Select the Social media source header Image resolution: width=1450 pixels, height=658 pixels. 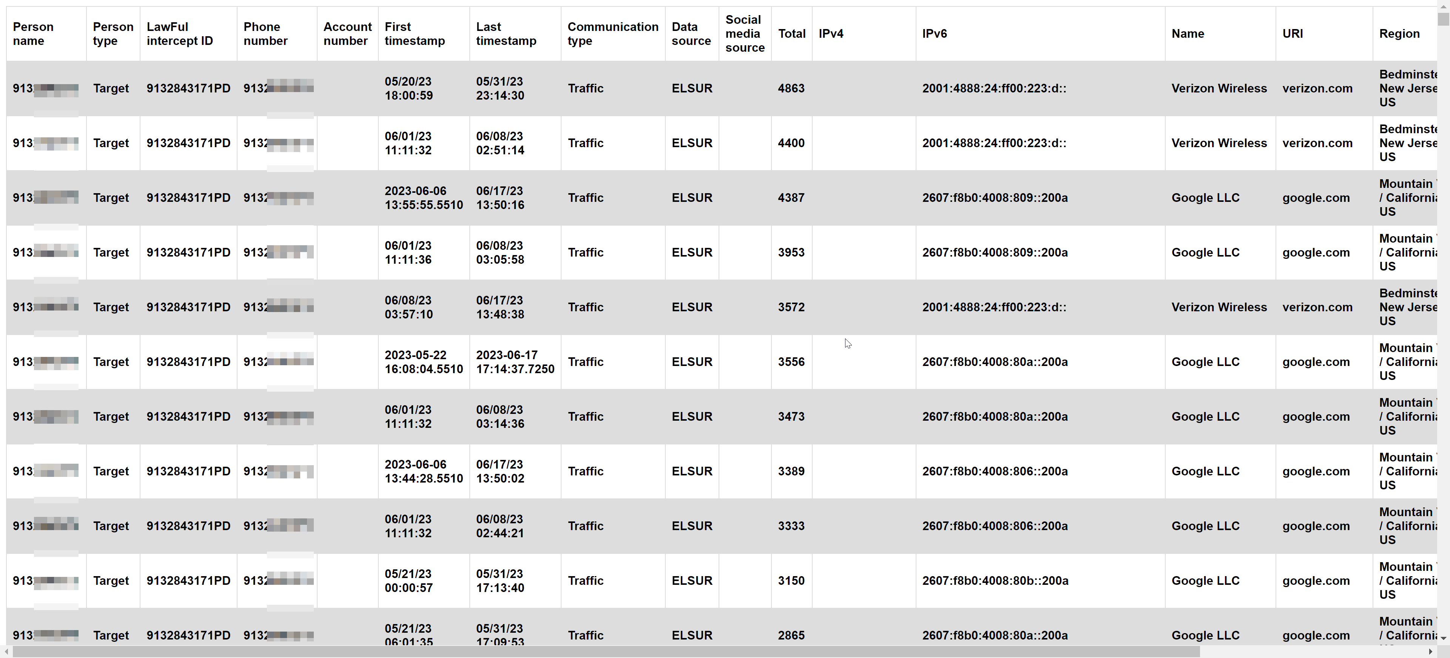[x=745, y=34]
